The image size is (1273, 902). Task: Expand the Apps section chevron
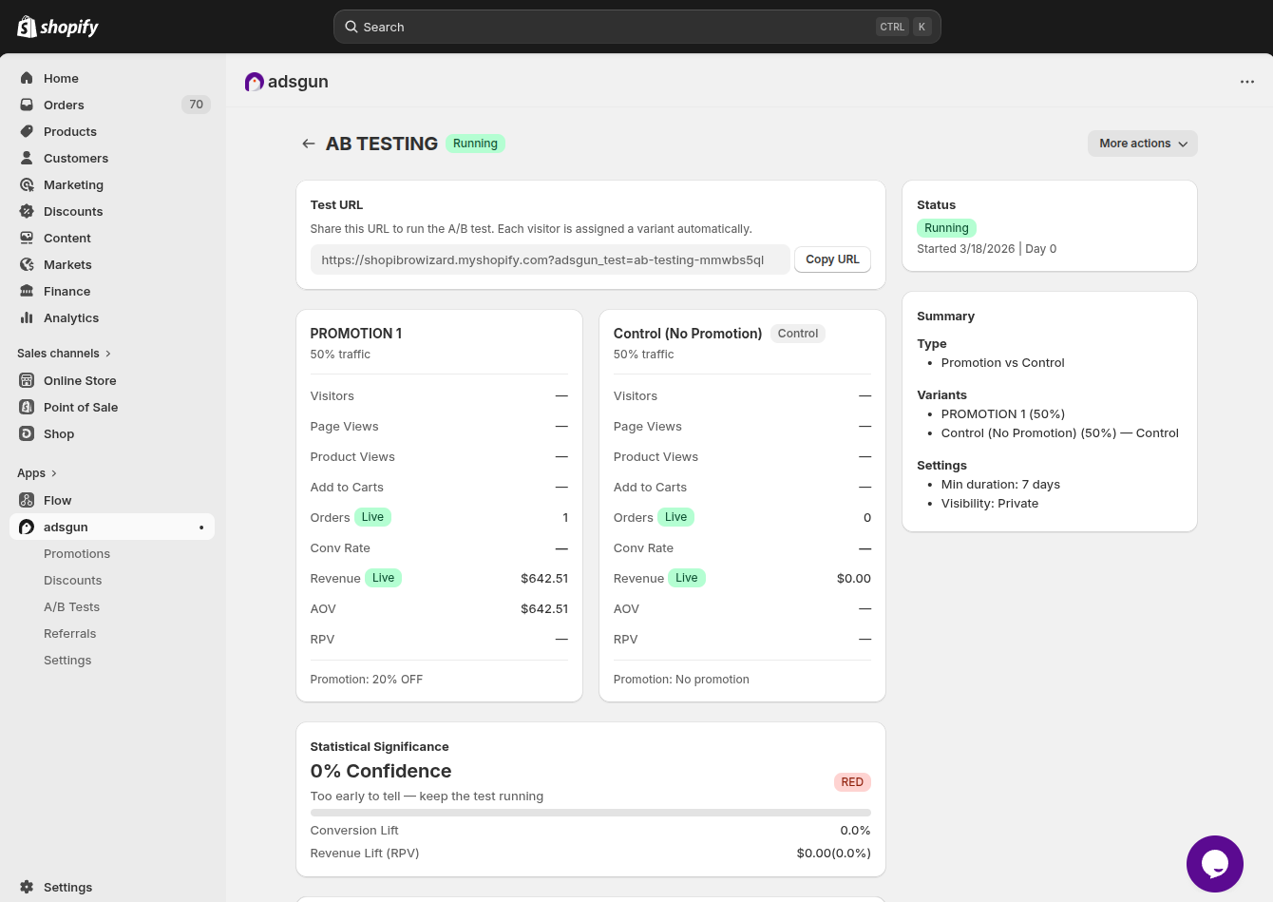point(53,473)
